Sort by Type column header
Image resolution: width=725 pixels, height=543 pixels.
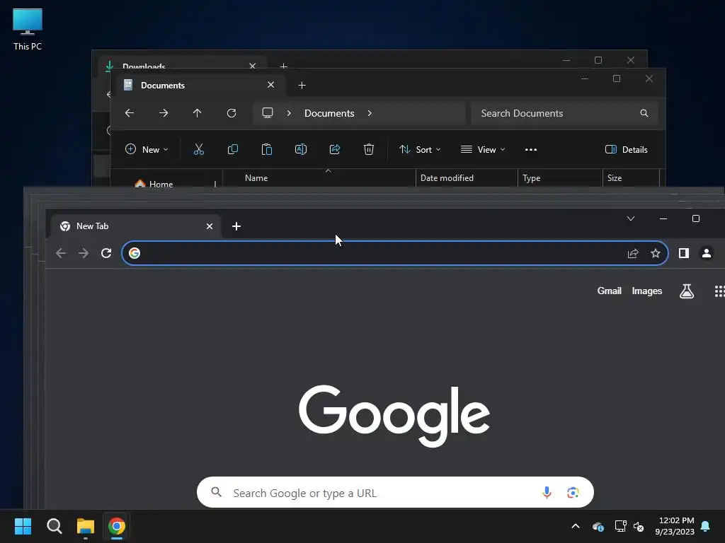560,177
